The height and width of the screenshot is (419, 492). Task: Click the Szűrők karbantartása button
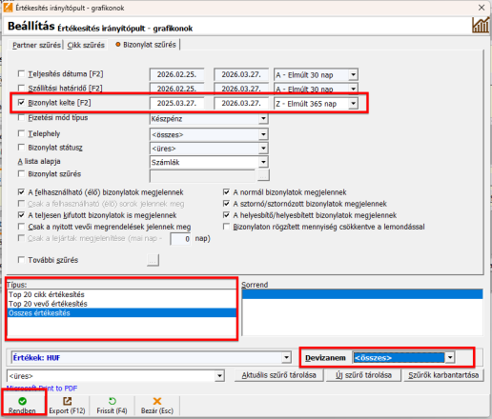click(x=443, y=375)
